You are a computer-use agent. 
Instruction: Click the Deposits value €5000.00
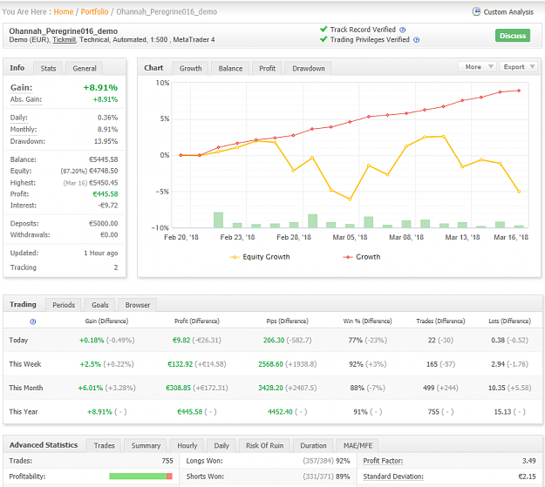coord(103,223)
